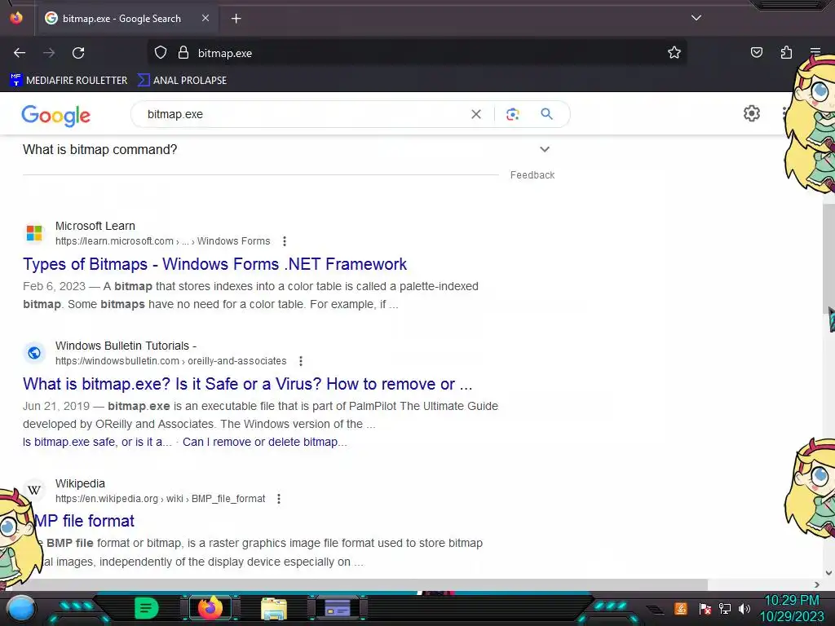The height and width of the screenshot is (626, 835).
Task: Open the Start menu orb
Action: [x=20, y=609]
